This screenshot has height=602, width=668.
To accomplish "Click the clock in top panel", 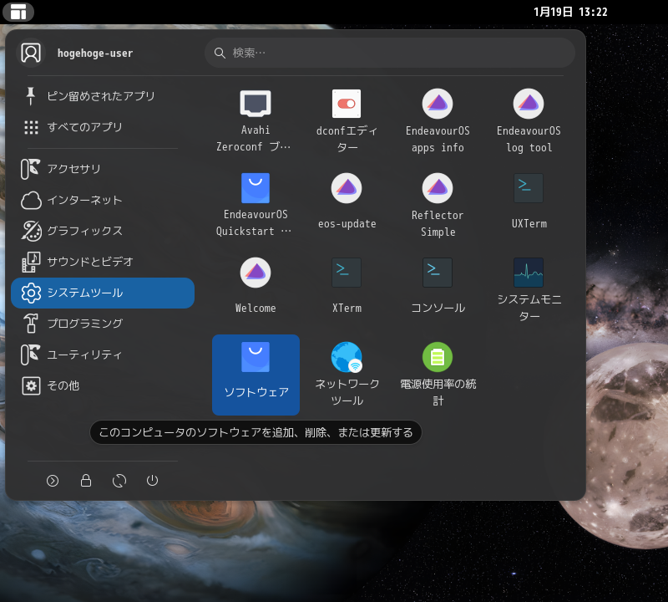I will point(570,12).
